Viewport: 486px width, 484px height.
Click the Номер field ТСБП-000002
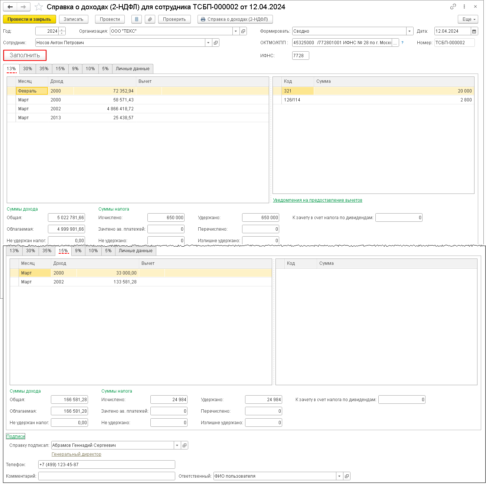point(454,43)
